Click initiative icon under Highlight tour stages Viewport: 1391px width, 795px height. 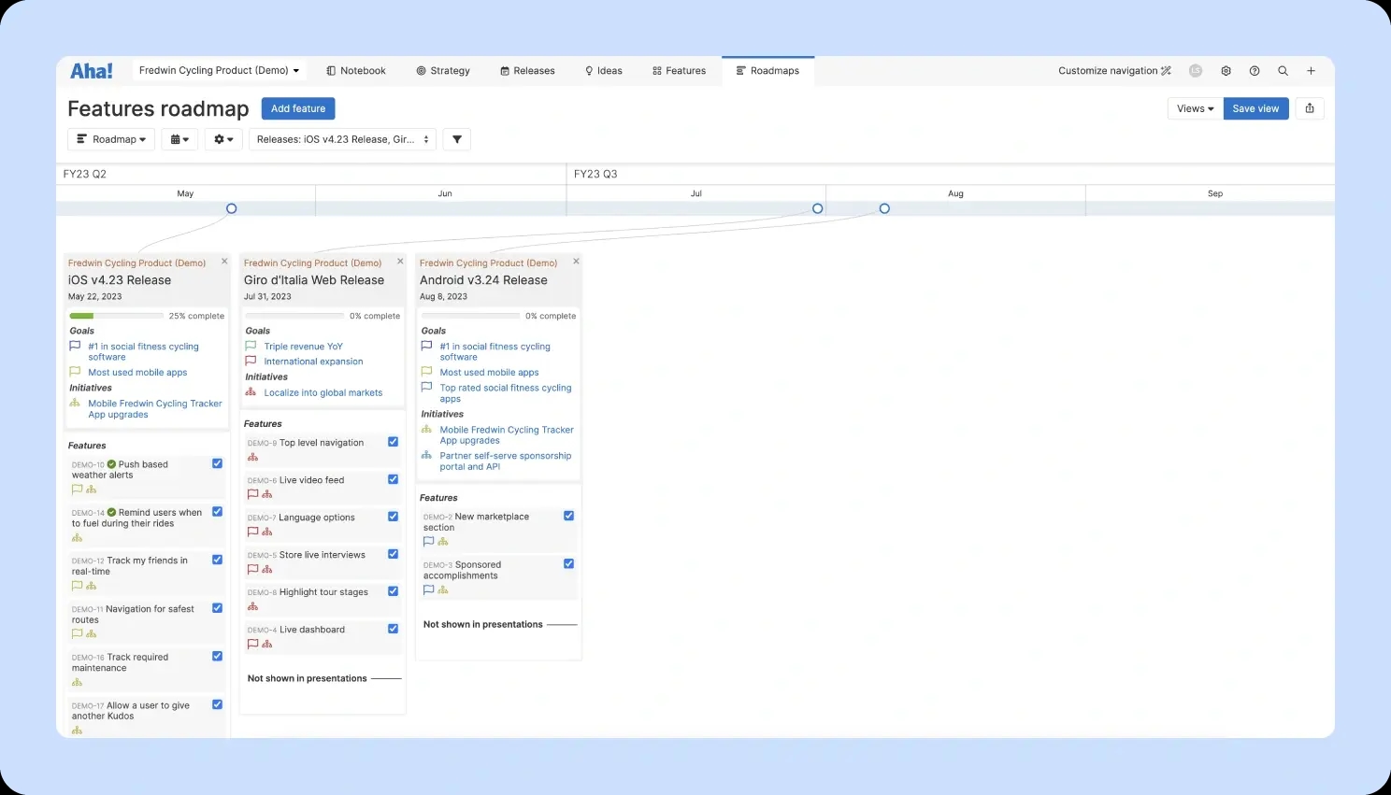[252, 606]
